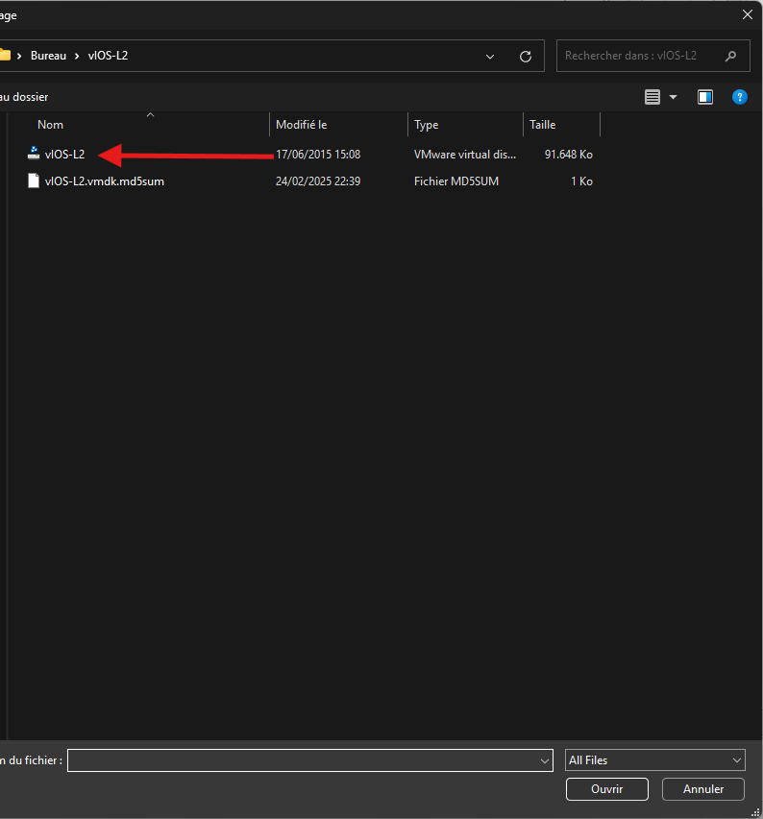The width and height of the screenshot is (763, 819).
Task: Click the Rechercher dans : vIOS-L2 search box
Action: 653,56
